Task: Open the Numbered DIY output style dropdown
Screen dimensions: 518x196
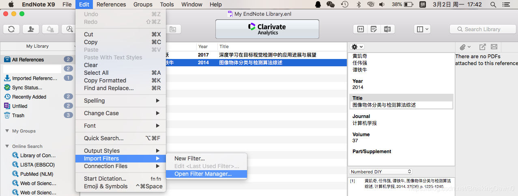Action: pyautogui.click(x=381, y=172)
